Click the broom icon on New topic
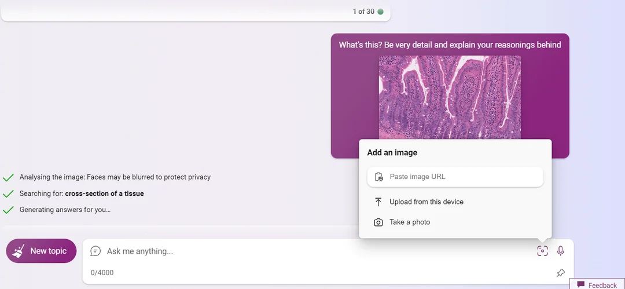The image size is (625, 289). tap(19, 251)
